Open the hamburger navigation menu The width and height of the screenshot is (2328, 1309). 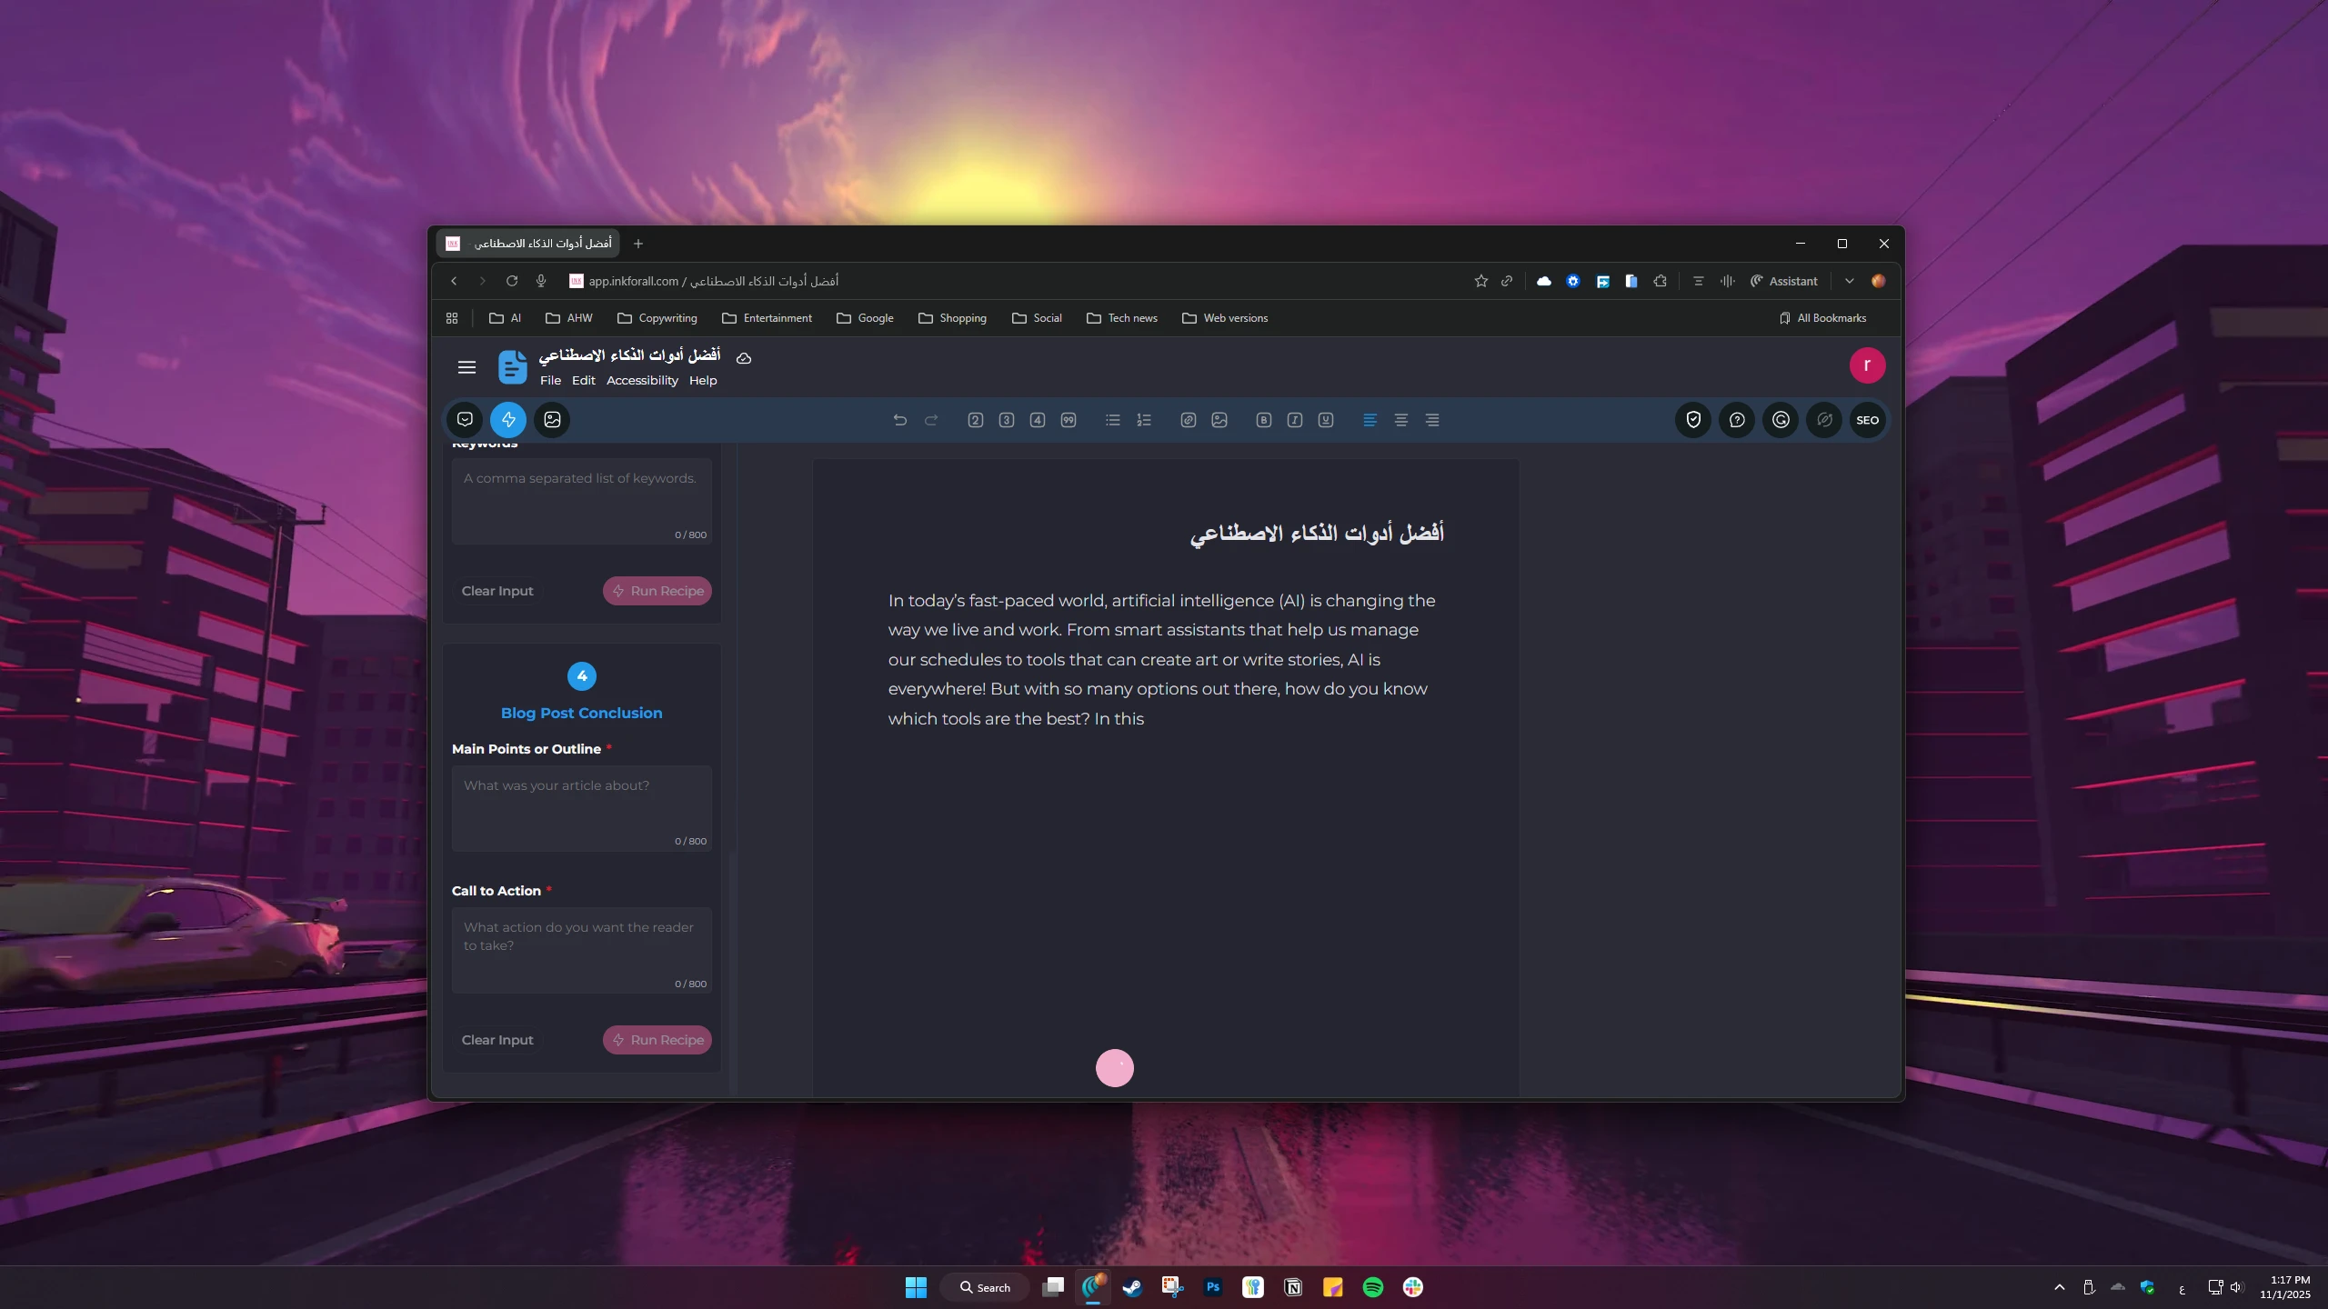click(467, 367)
